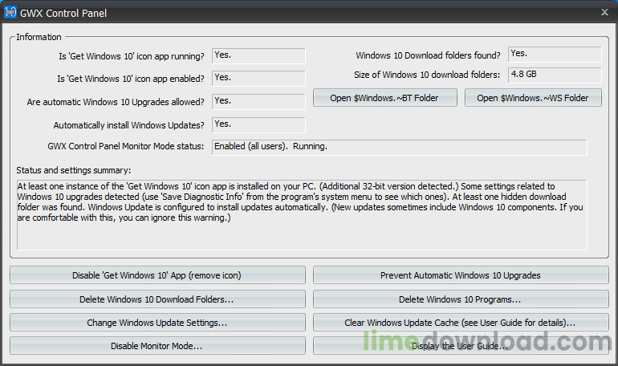Click the 'icon app running' Yes field
618x366 pixels.
pyautogui.click(x=258, y=56)
